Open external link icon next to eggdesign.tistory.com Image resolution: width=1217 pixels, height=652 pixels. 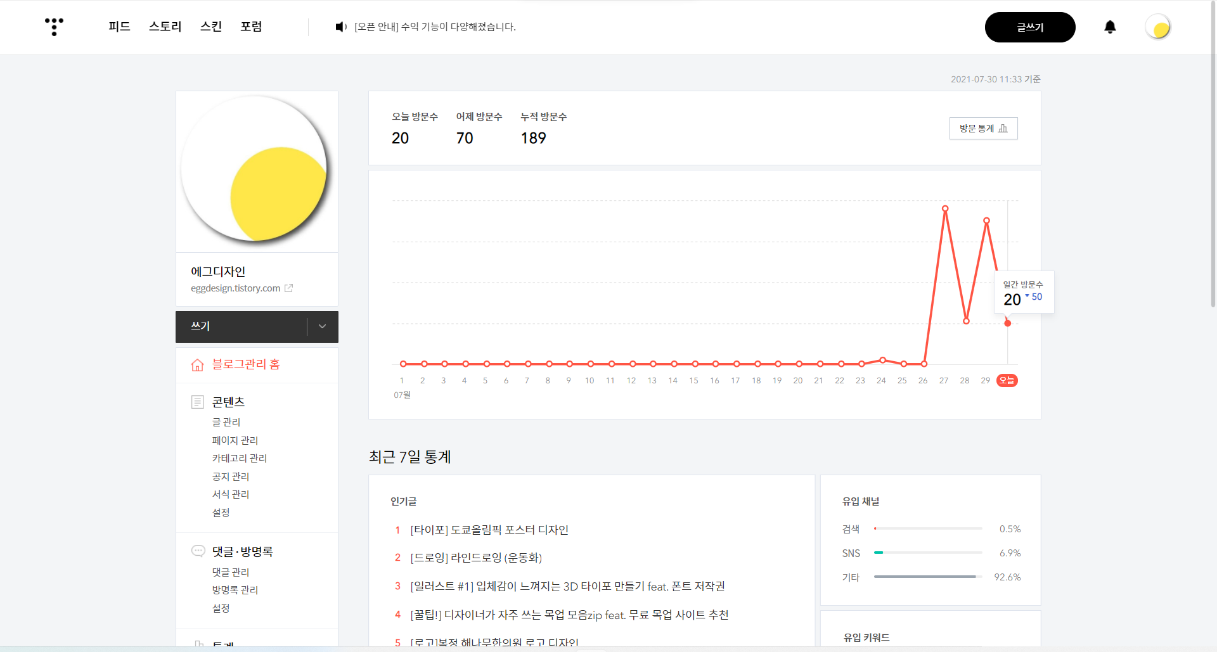289,288
